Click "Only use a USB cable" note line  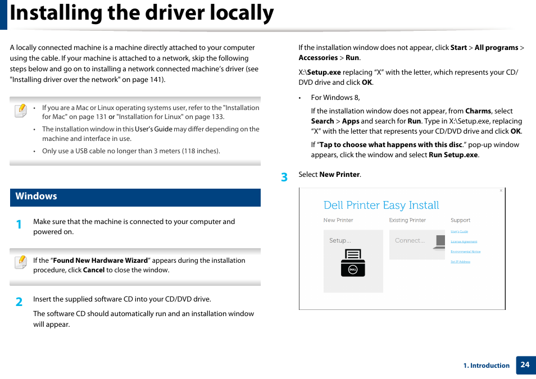[131, 151]
